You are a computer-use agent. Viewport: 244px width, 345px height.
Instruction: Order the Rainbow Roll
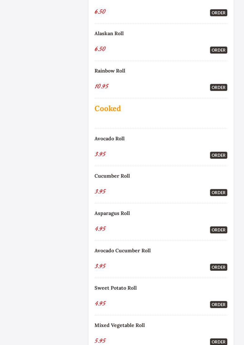219,87
